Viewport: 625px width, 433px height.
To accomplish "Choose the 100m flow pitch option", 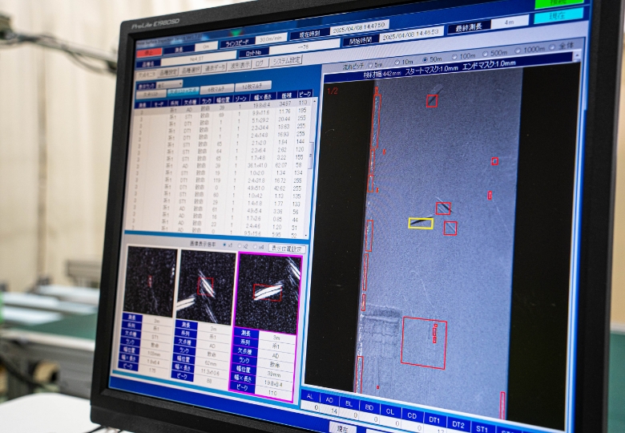I will click(x=454, y=57).
